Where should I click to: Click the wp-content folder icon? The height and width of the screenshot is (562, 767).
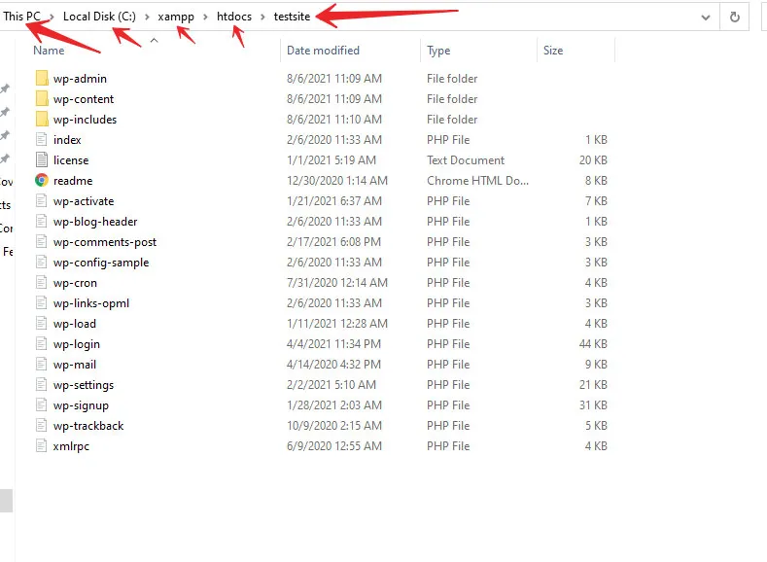pyautogui.click(x=42, y=99)
